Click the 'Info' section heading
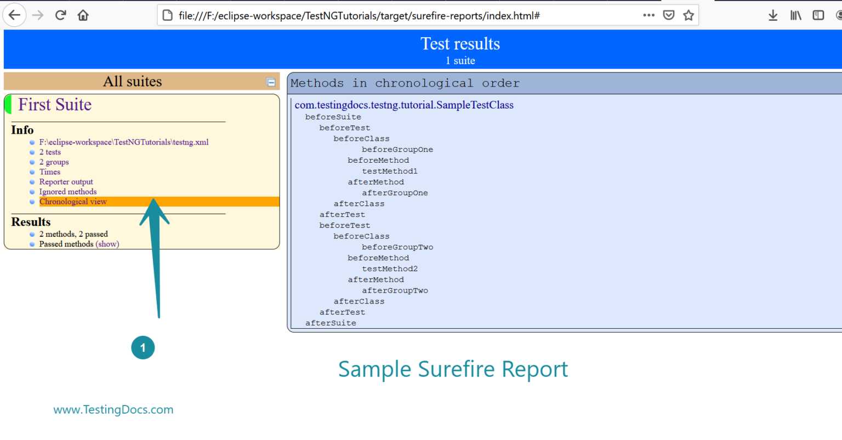 [x=22, y=130]
